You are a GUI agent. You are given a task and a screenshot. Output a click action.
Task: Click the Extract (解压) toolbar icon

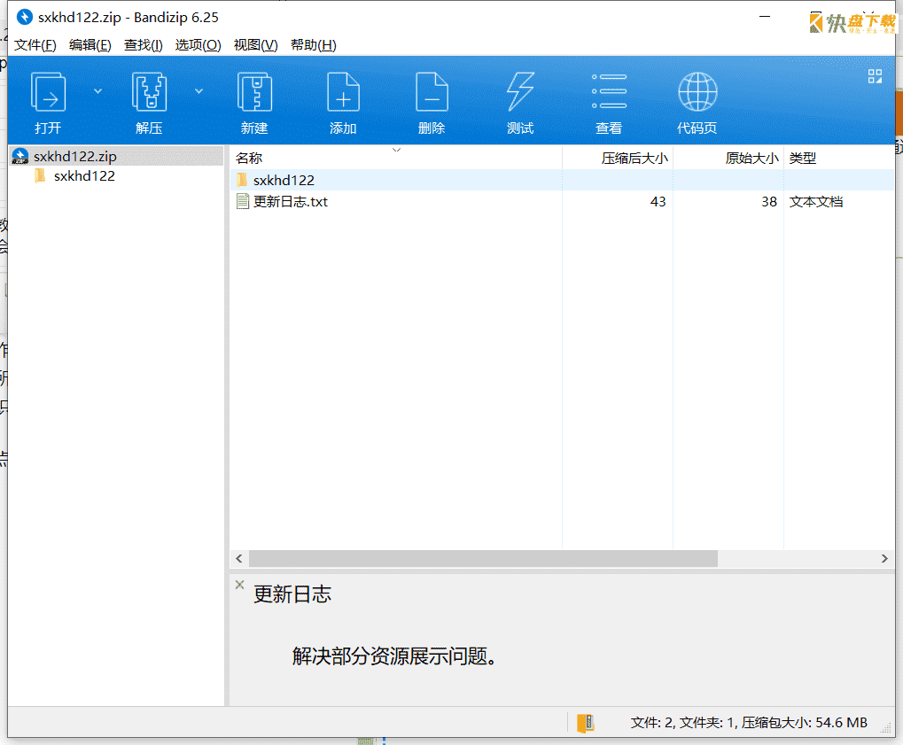pyautogui.click(x=149, y=92)
